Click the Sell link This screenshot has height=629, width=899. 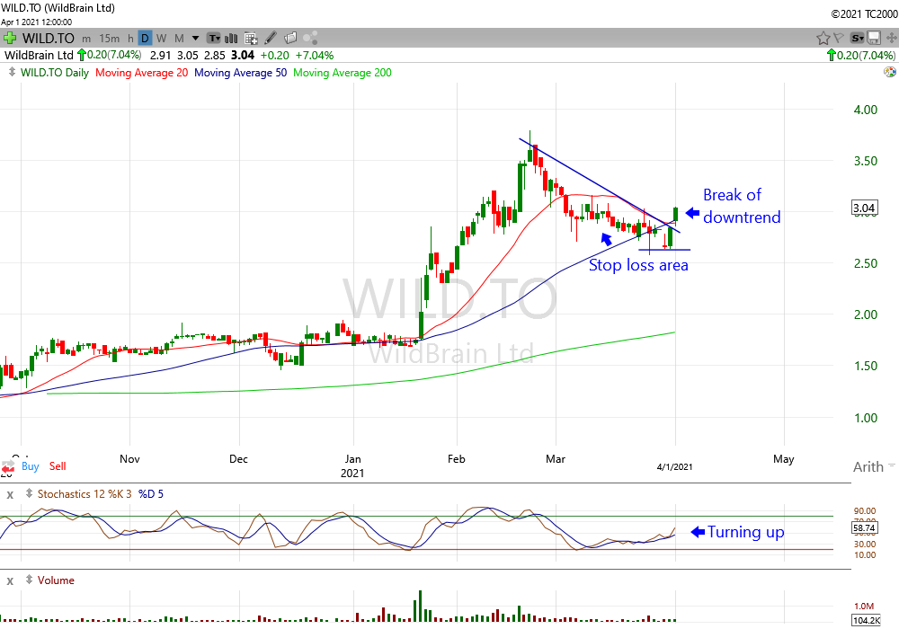(58, 466)
